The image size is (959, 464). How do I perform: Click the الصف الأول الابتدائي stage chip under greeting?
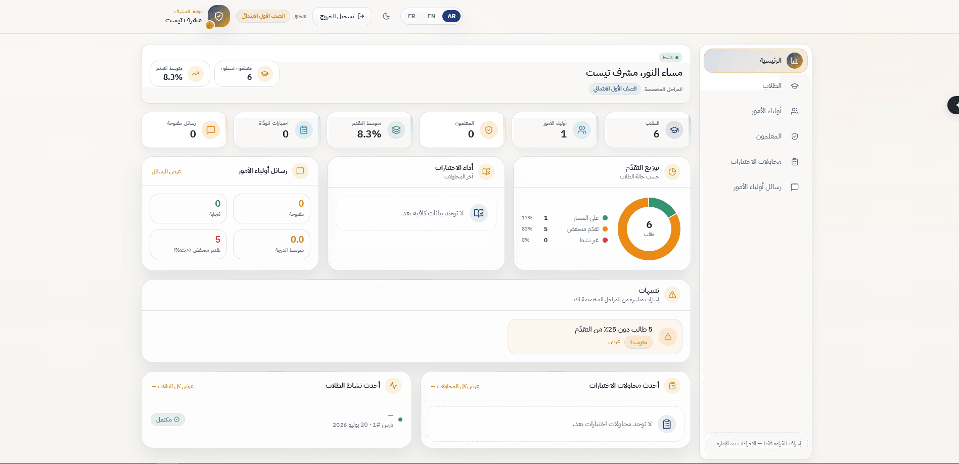[615, 89]
